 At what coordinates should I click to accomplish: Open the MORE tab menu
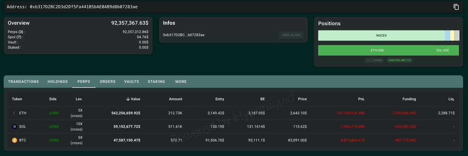tap(181, 82)
